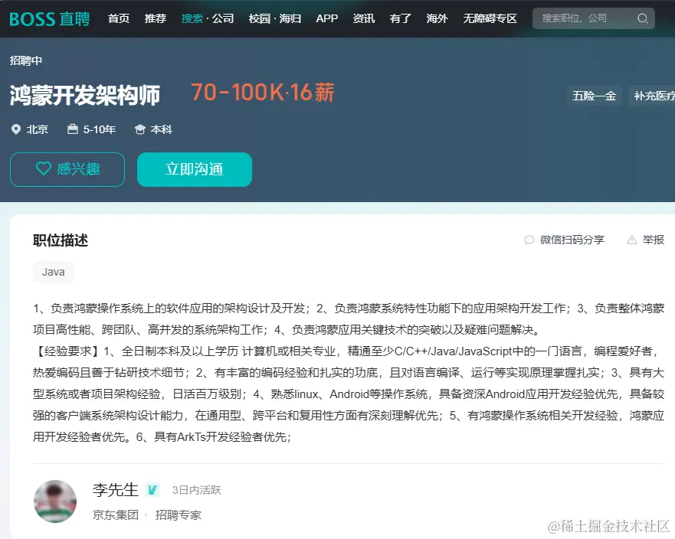Open the 海外 navigation item

[x=437, y=18]
